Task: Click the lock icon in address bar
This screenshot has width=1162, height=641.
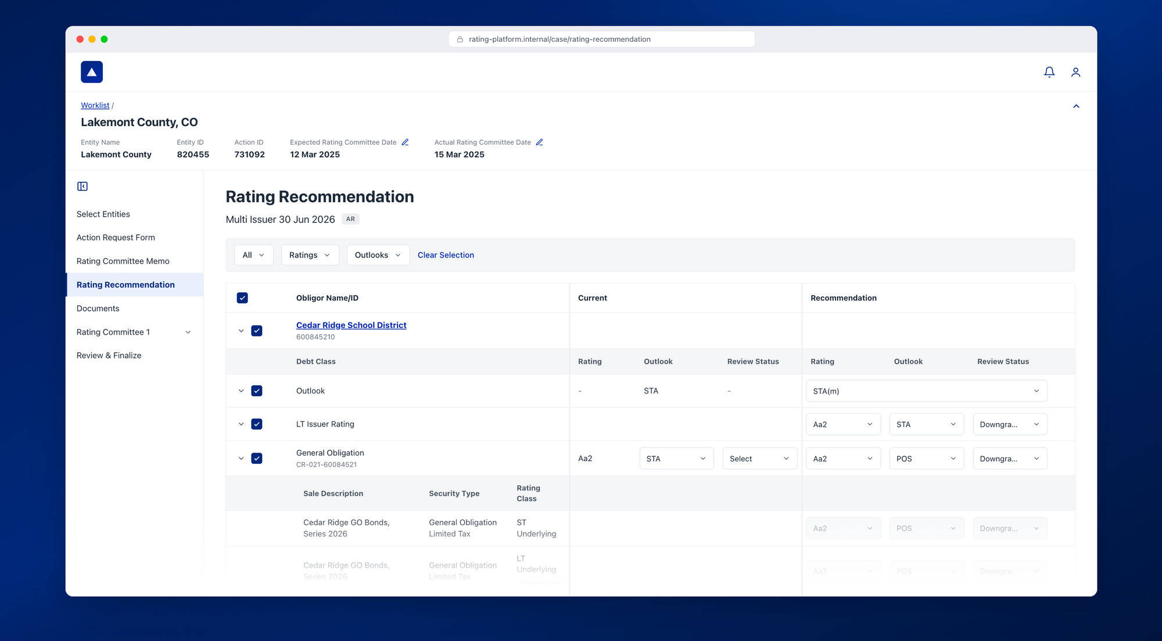Action: tap(460, 40)
